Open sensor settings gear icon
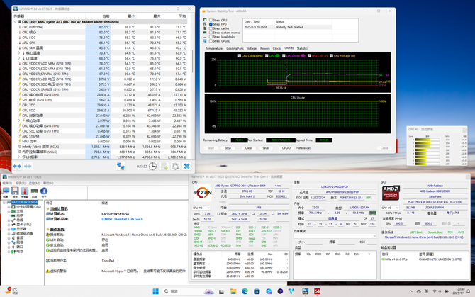Viewport: 475px width, 297px height. (x=175, y=166)
